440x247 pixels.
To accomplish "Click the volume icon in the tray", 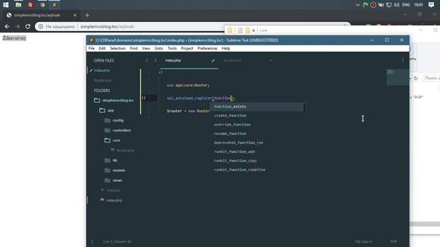I will pos(397,5).
